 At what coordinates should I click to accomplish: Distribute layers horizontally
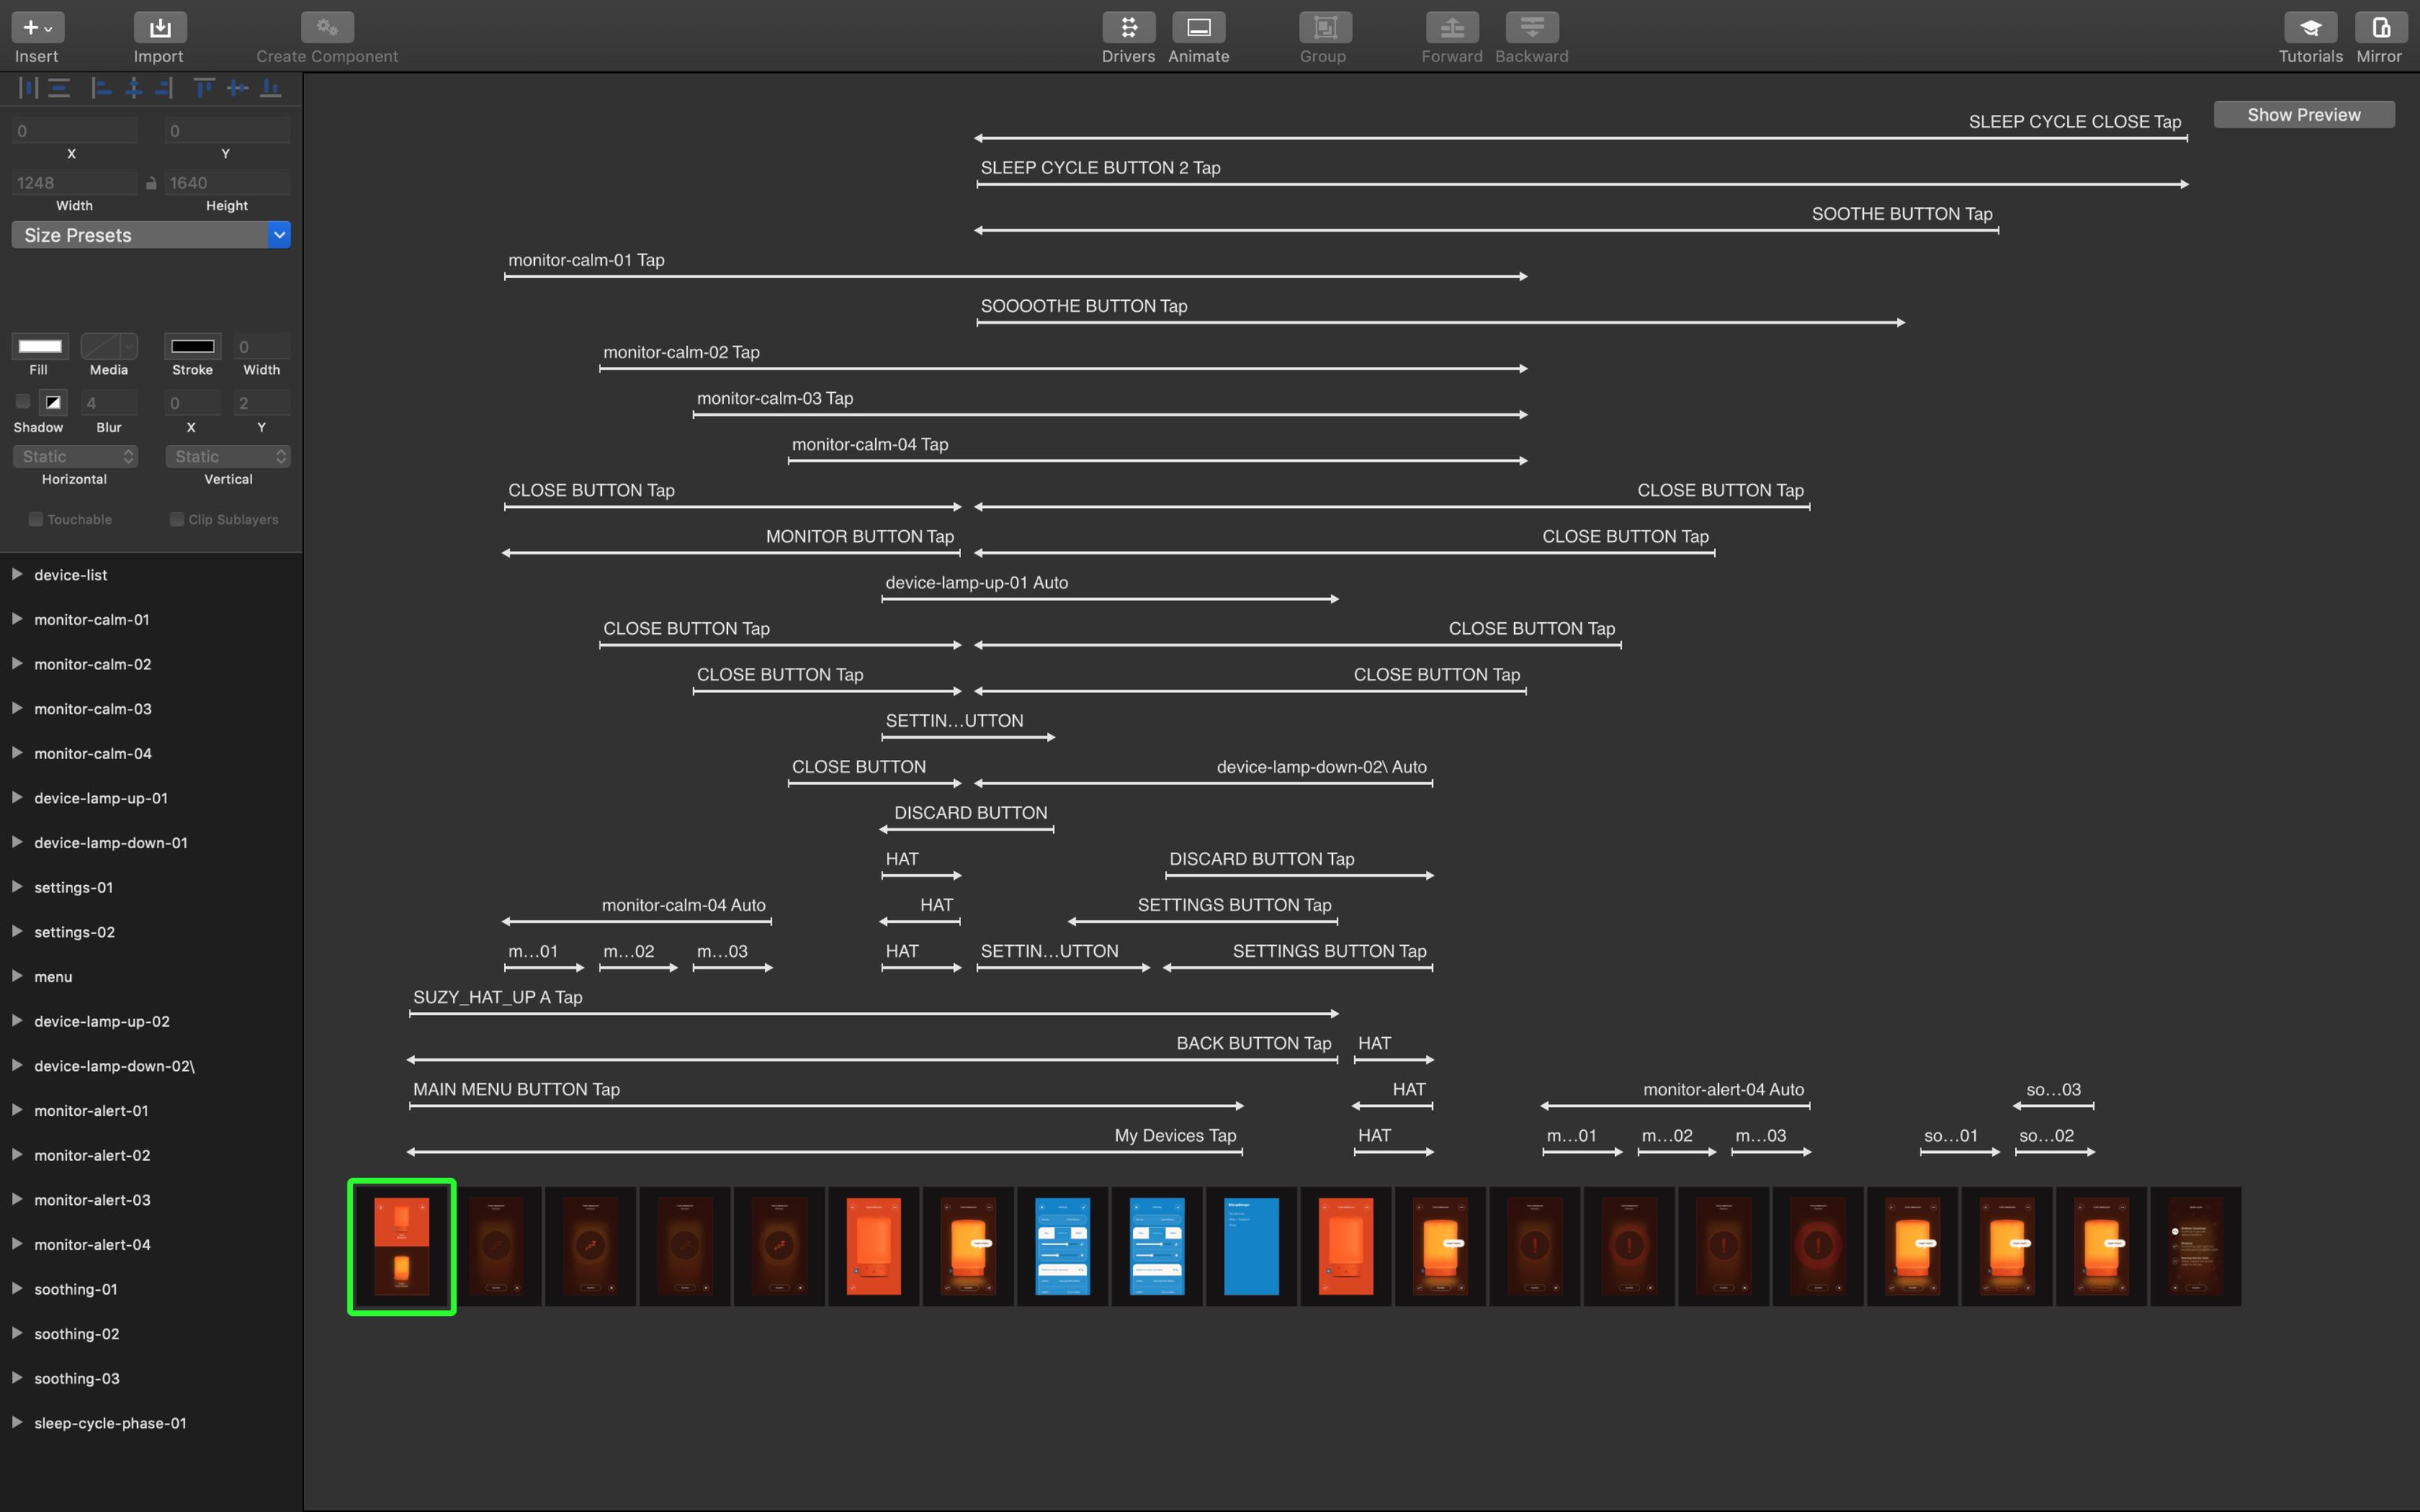(27, 88)
